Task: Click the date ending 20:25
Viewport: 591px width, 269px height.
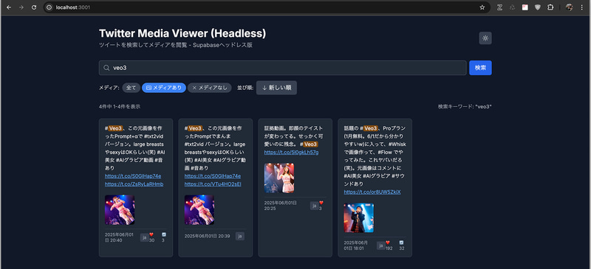Action: [x=281, y=206]
